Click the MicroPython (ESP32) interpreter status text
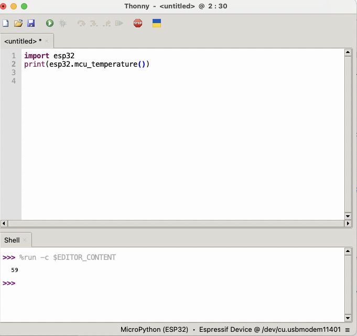 click(x=154, y=330)
